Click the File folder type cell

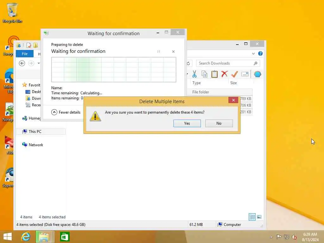(x=201, y=92)
